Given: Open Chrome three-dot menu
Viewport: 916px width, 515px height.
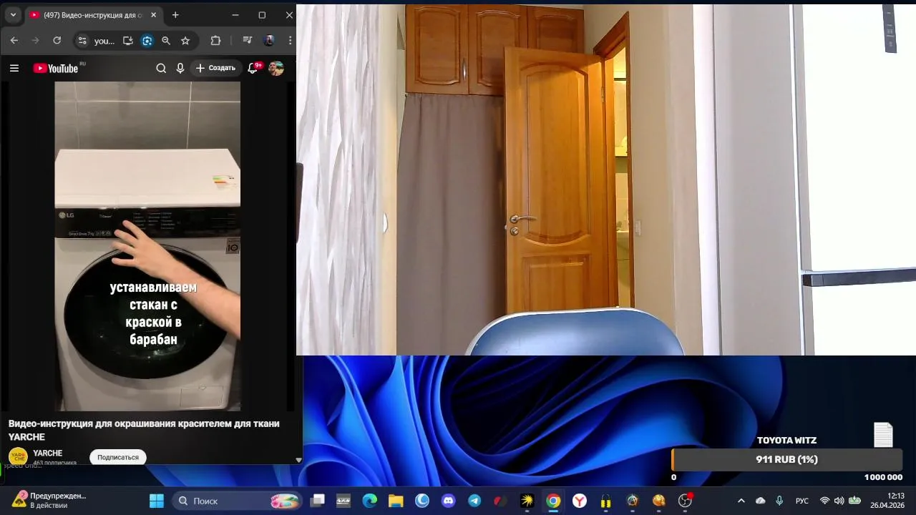Looking at the screenshot, I should pos(291,41).
